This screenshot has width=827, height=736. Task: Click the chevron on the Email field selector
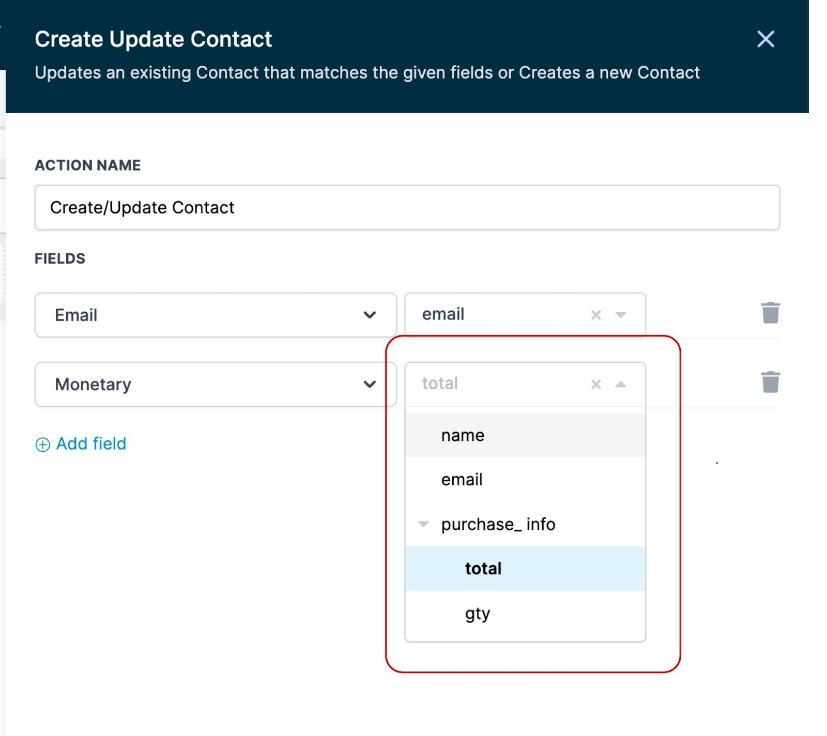tap(369, 314)
